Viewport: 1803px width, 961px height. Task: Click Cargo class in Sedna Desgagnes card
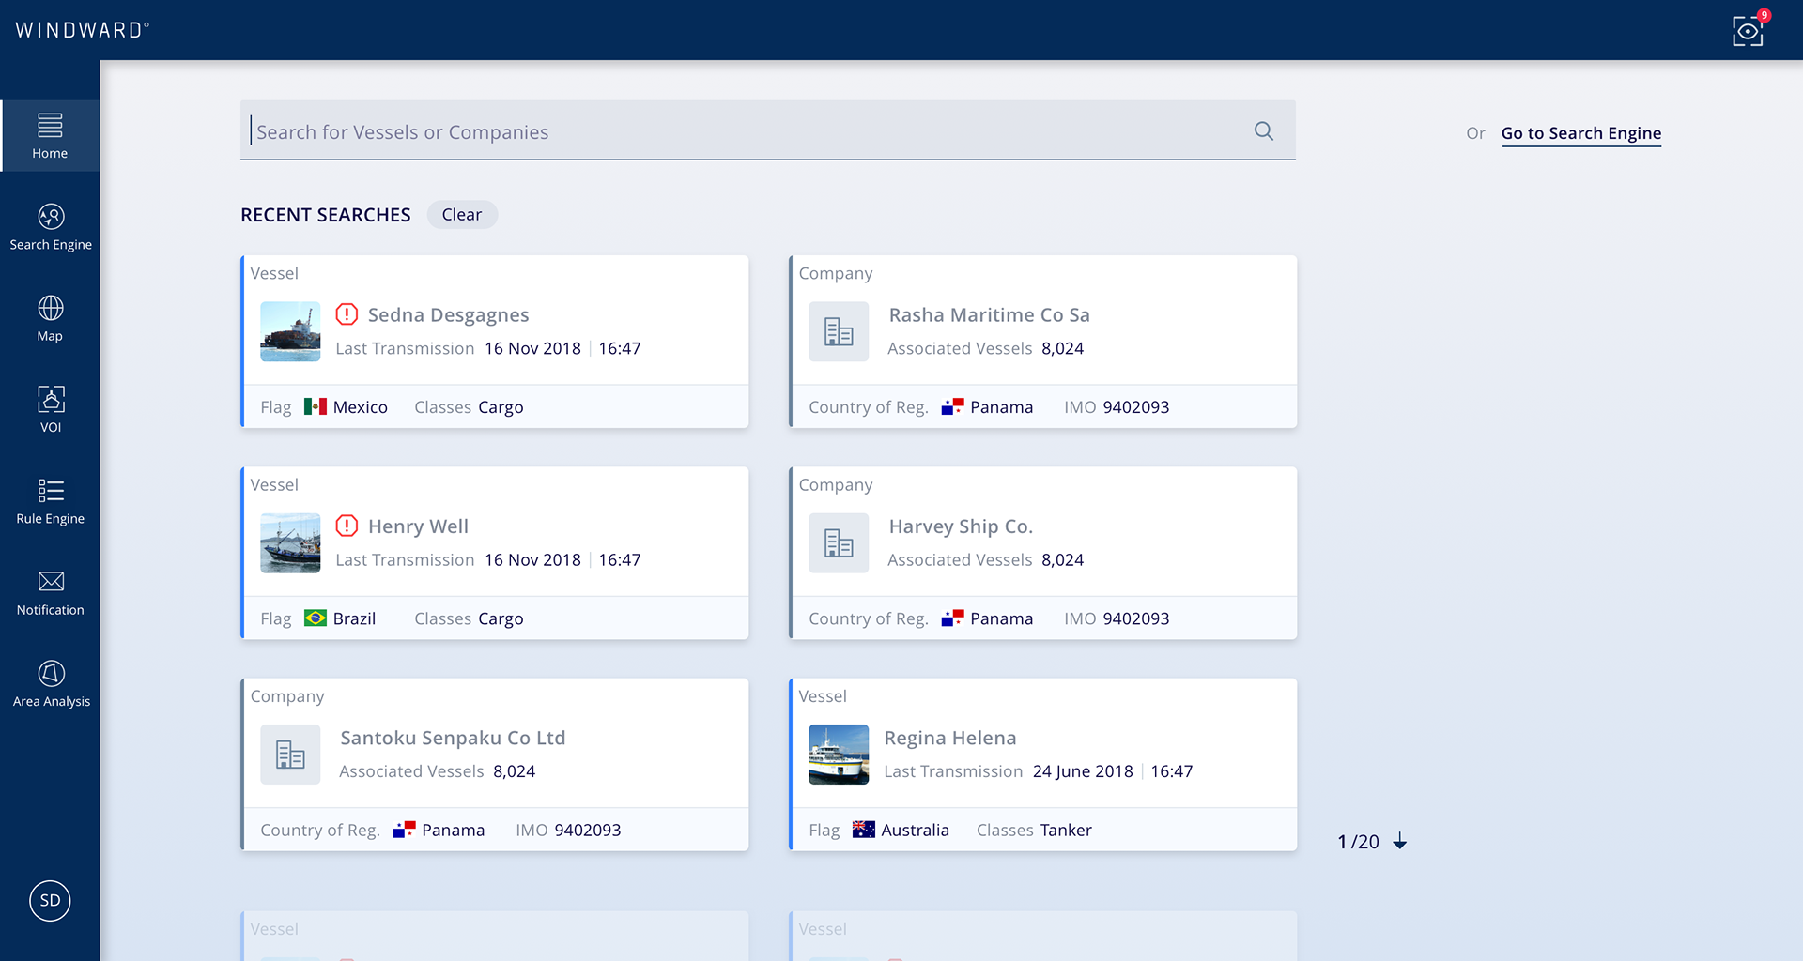pos(501,407)
